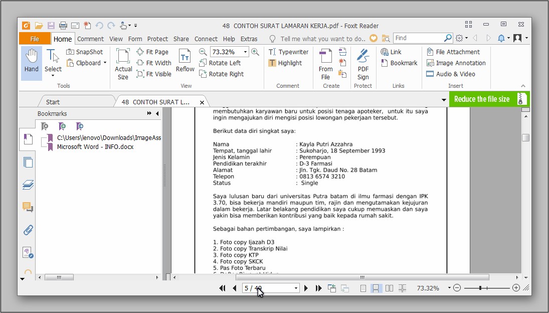This screenshot has height=313, width=549.
Task: Go to the next page
Action: [306, 288]
